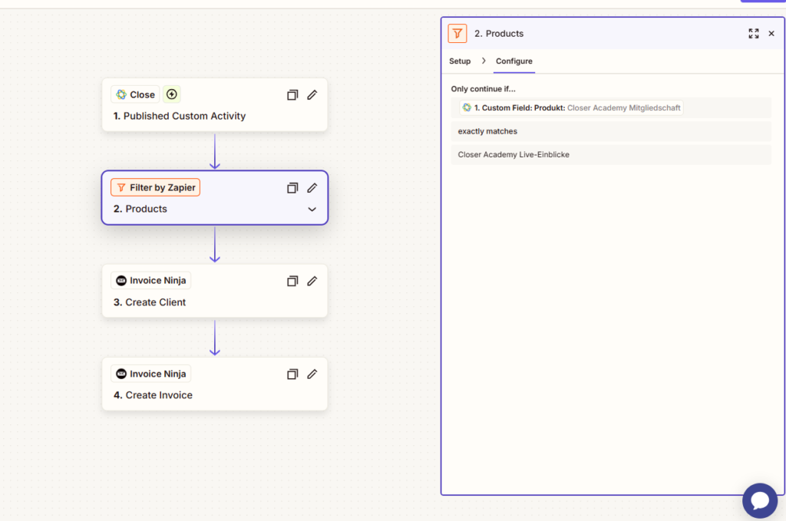Image resolution: width=786 pixels, height=521 pixels.
Task: Edit the Filter by Zapier step with pencil icon
Action: pos(312,188)
